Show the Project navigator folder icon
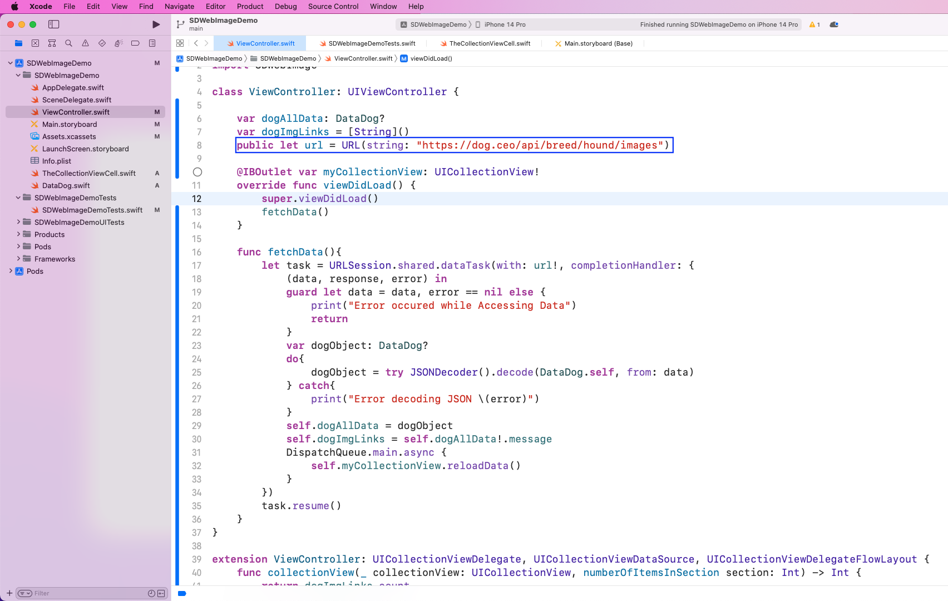Screen dimensions: 948x601 pos(18,43)
